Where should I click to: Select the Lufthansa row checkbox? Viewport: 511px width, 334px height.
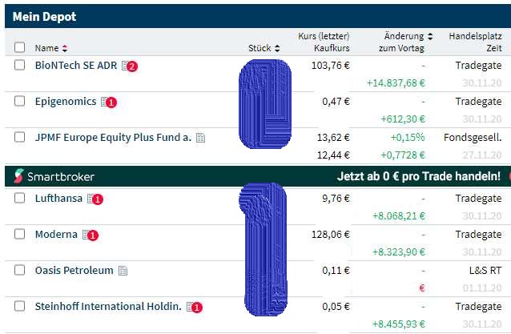pos(20,198)
